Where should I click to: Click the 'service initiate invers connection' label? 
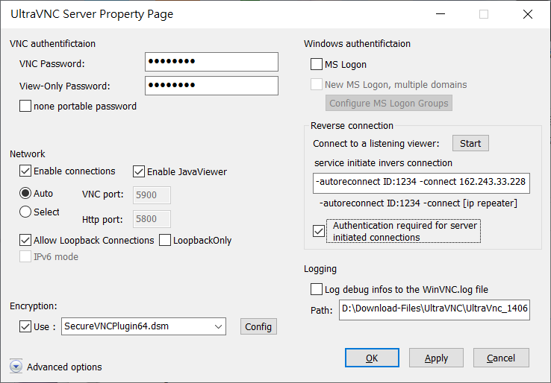click(x=383, y=162)
